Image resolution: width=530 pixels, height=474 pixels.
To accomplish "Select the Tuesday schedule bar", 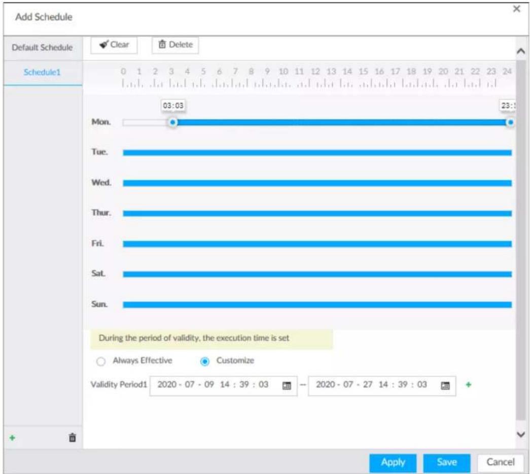I will coord(317,153).
